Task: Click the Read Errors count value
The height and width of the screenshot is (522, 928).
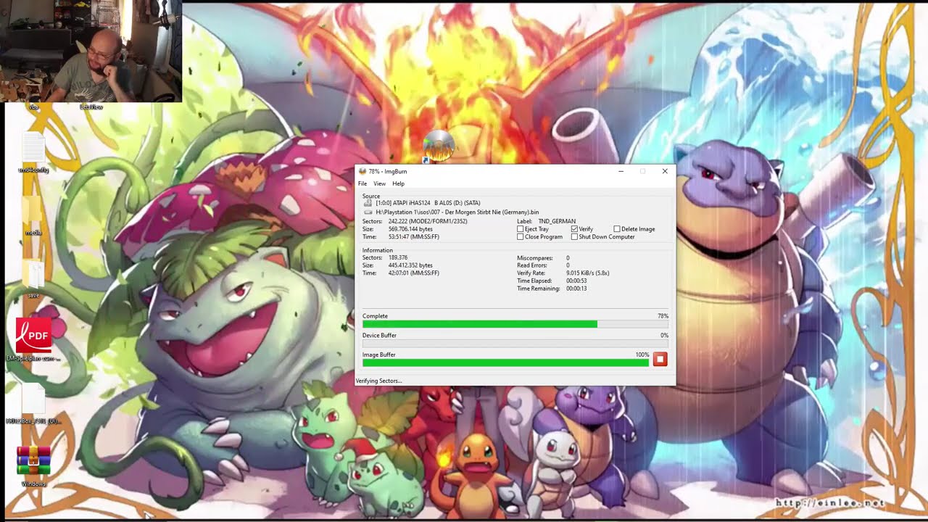Action: pos(568,265)
